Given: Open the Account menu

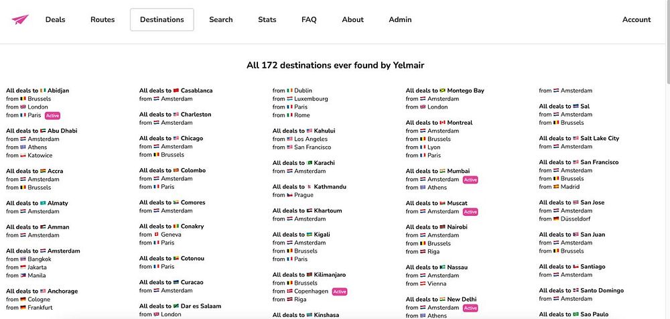Looking at the screenshot, I should point(636,19).
